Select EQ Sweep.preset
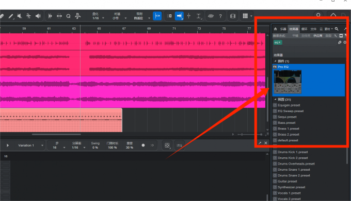 click(x=291, y=111)
